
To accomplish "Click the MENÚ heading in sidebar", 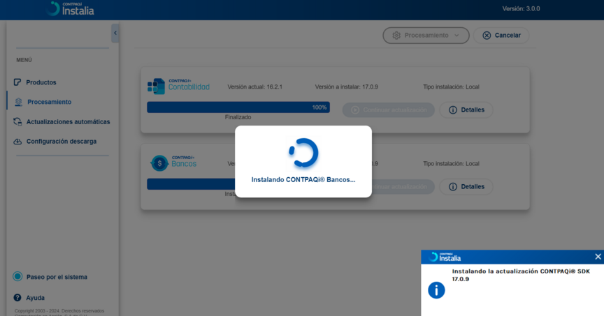I will (24, 60).
